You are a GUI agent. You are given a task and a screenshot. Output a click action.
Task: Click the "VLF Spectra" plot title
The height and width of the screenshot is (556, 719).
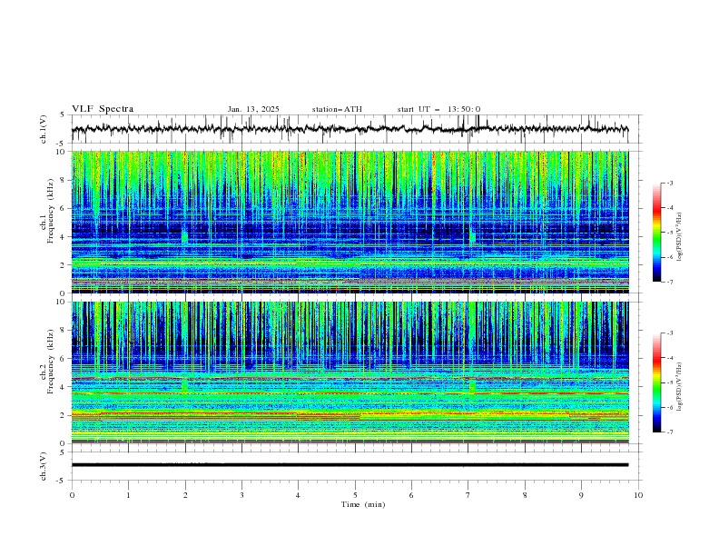coord(103,109)
